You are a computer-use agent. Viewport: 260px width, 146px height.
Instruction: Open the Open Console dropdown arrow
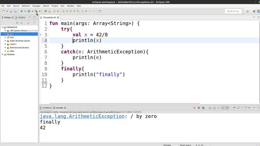click(x=249, y=108)
